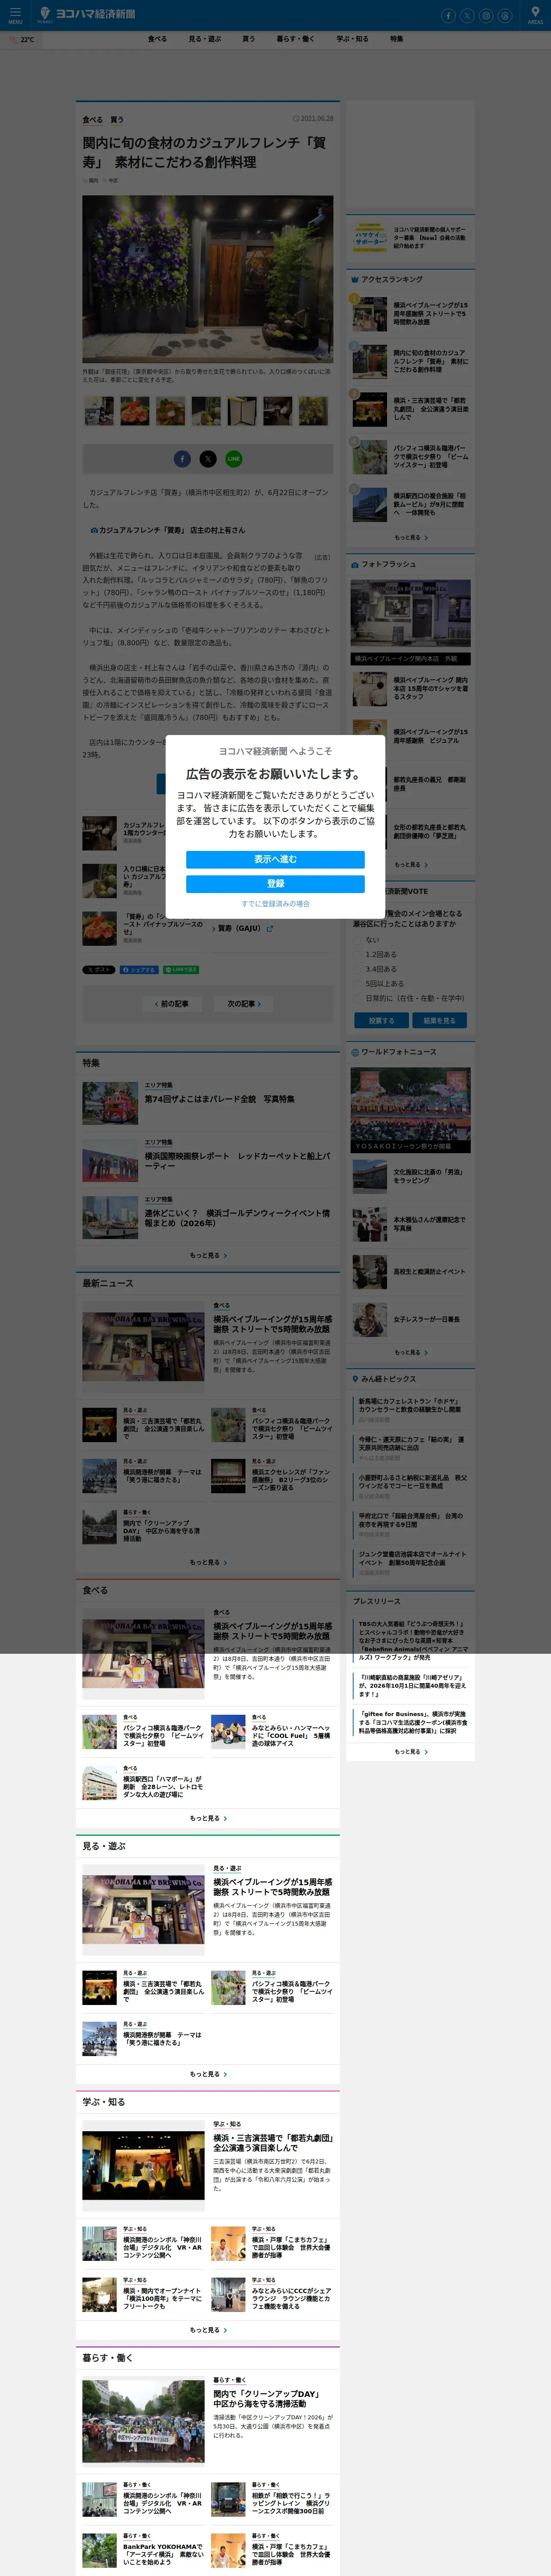Select the 買う navigation item

248,39
